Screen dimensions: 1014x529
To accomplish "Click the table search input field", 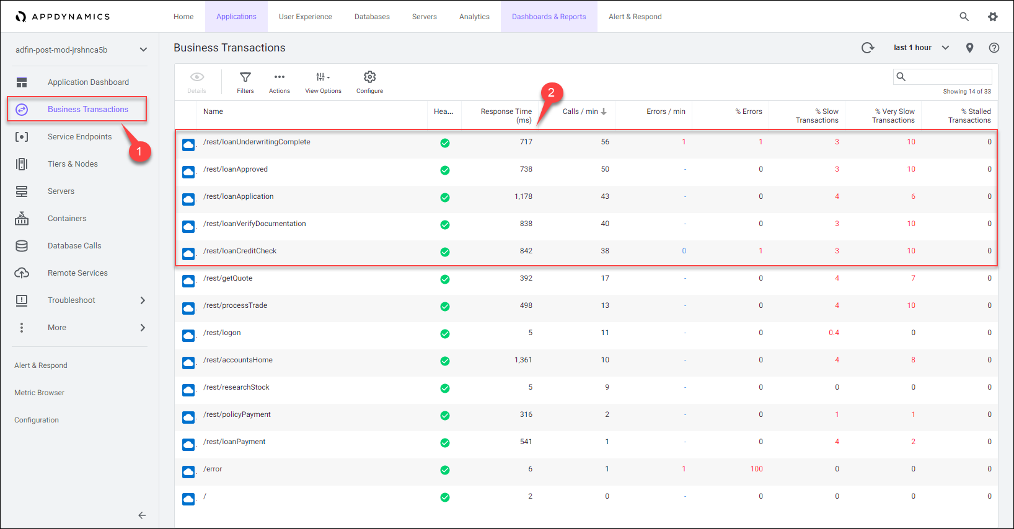I will tap(948, 77).
